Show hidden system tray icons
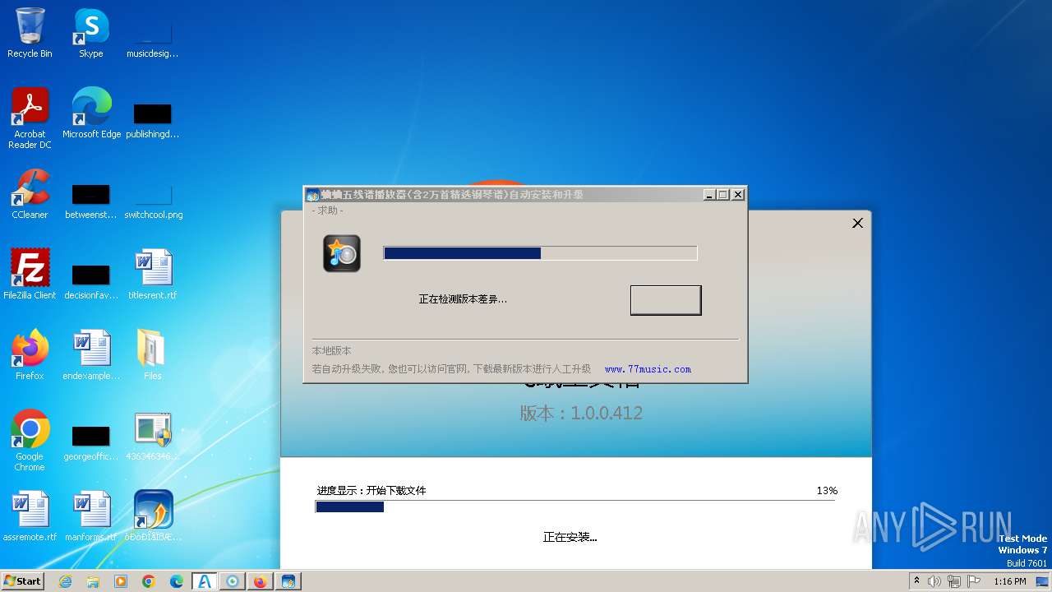Viewport: 1052px width, 592px height. tap(916, 581)
